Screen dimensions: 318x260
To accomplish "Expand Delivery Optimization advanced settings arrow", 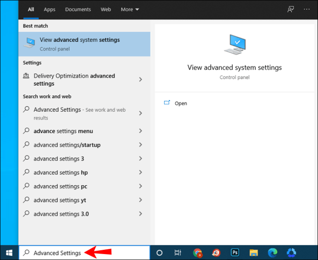I will tap(141, 80).
